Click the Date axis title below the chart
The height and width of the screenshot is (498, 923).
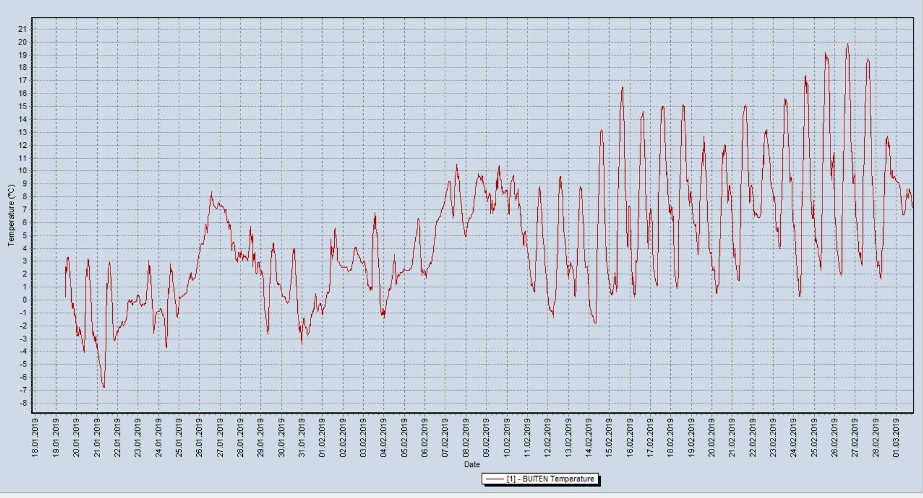click(471, 464)
